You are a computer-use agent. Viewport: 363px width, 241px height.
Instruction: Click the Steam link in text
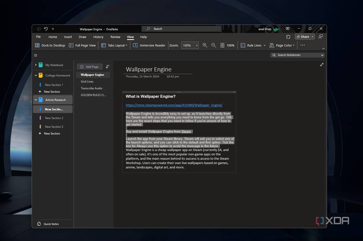pos(186,131)
